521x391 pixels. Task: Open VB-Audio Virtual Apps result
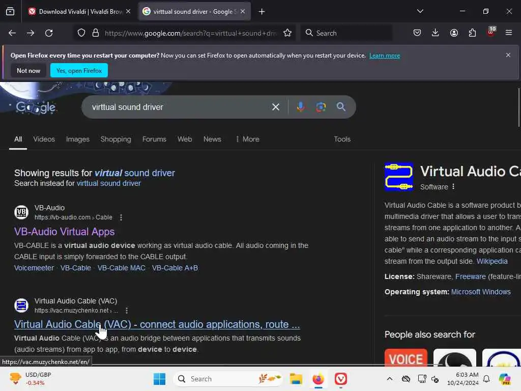click(65, 232)
